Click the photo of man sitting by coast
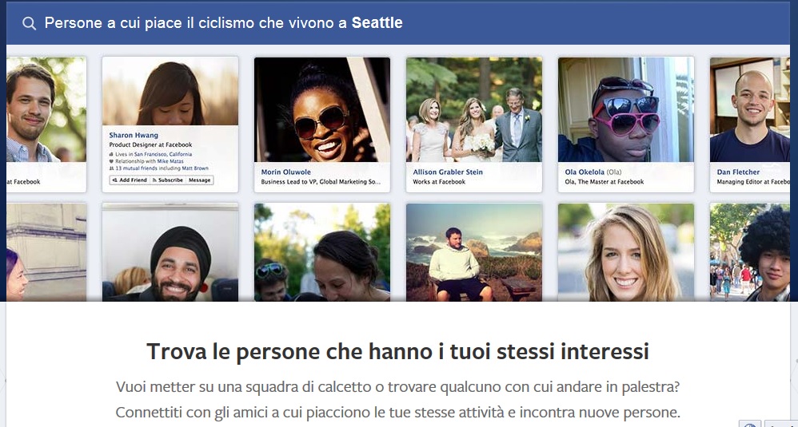Image resolution: width=798 pixels, height=427 pixels. (474, 252)
